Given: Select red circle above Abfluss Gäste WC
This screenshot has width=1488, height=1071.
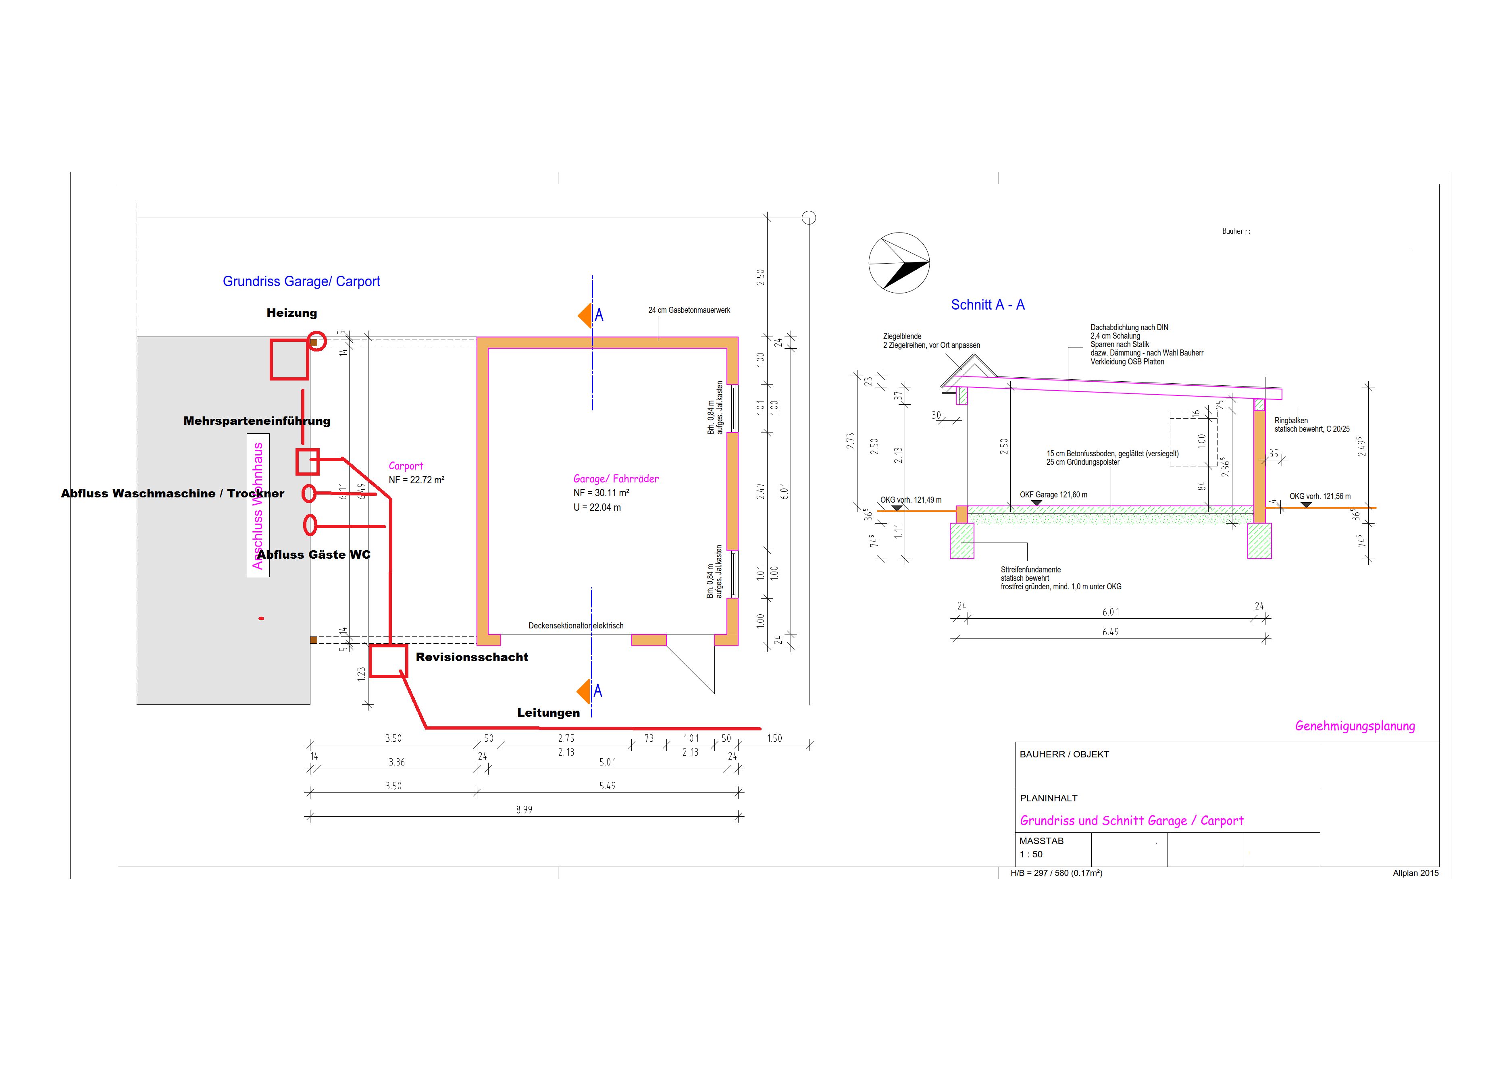Looking at the screenshot, I should pos(310,525).
